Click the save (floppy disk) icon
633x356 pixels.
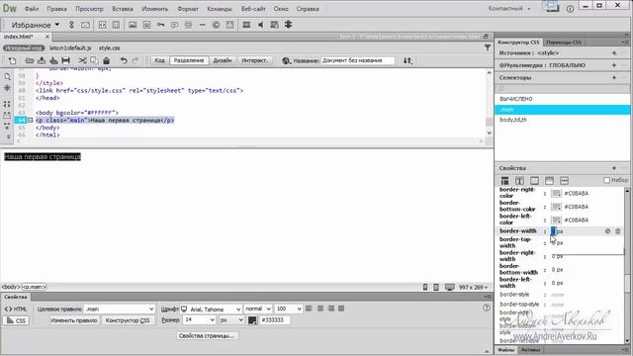click(x=66, y=60)
